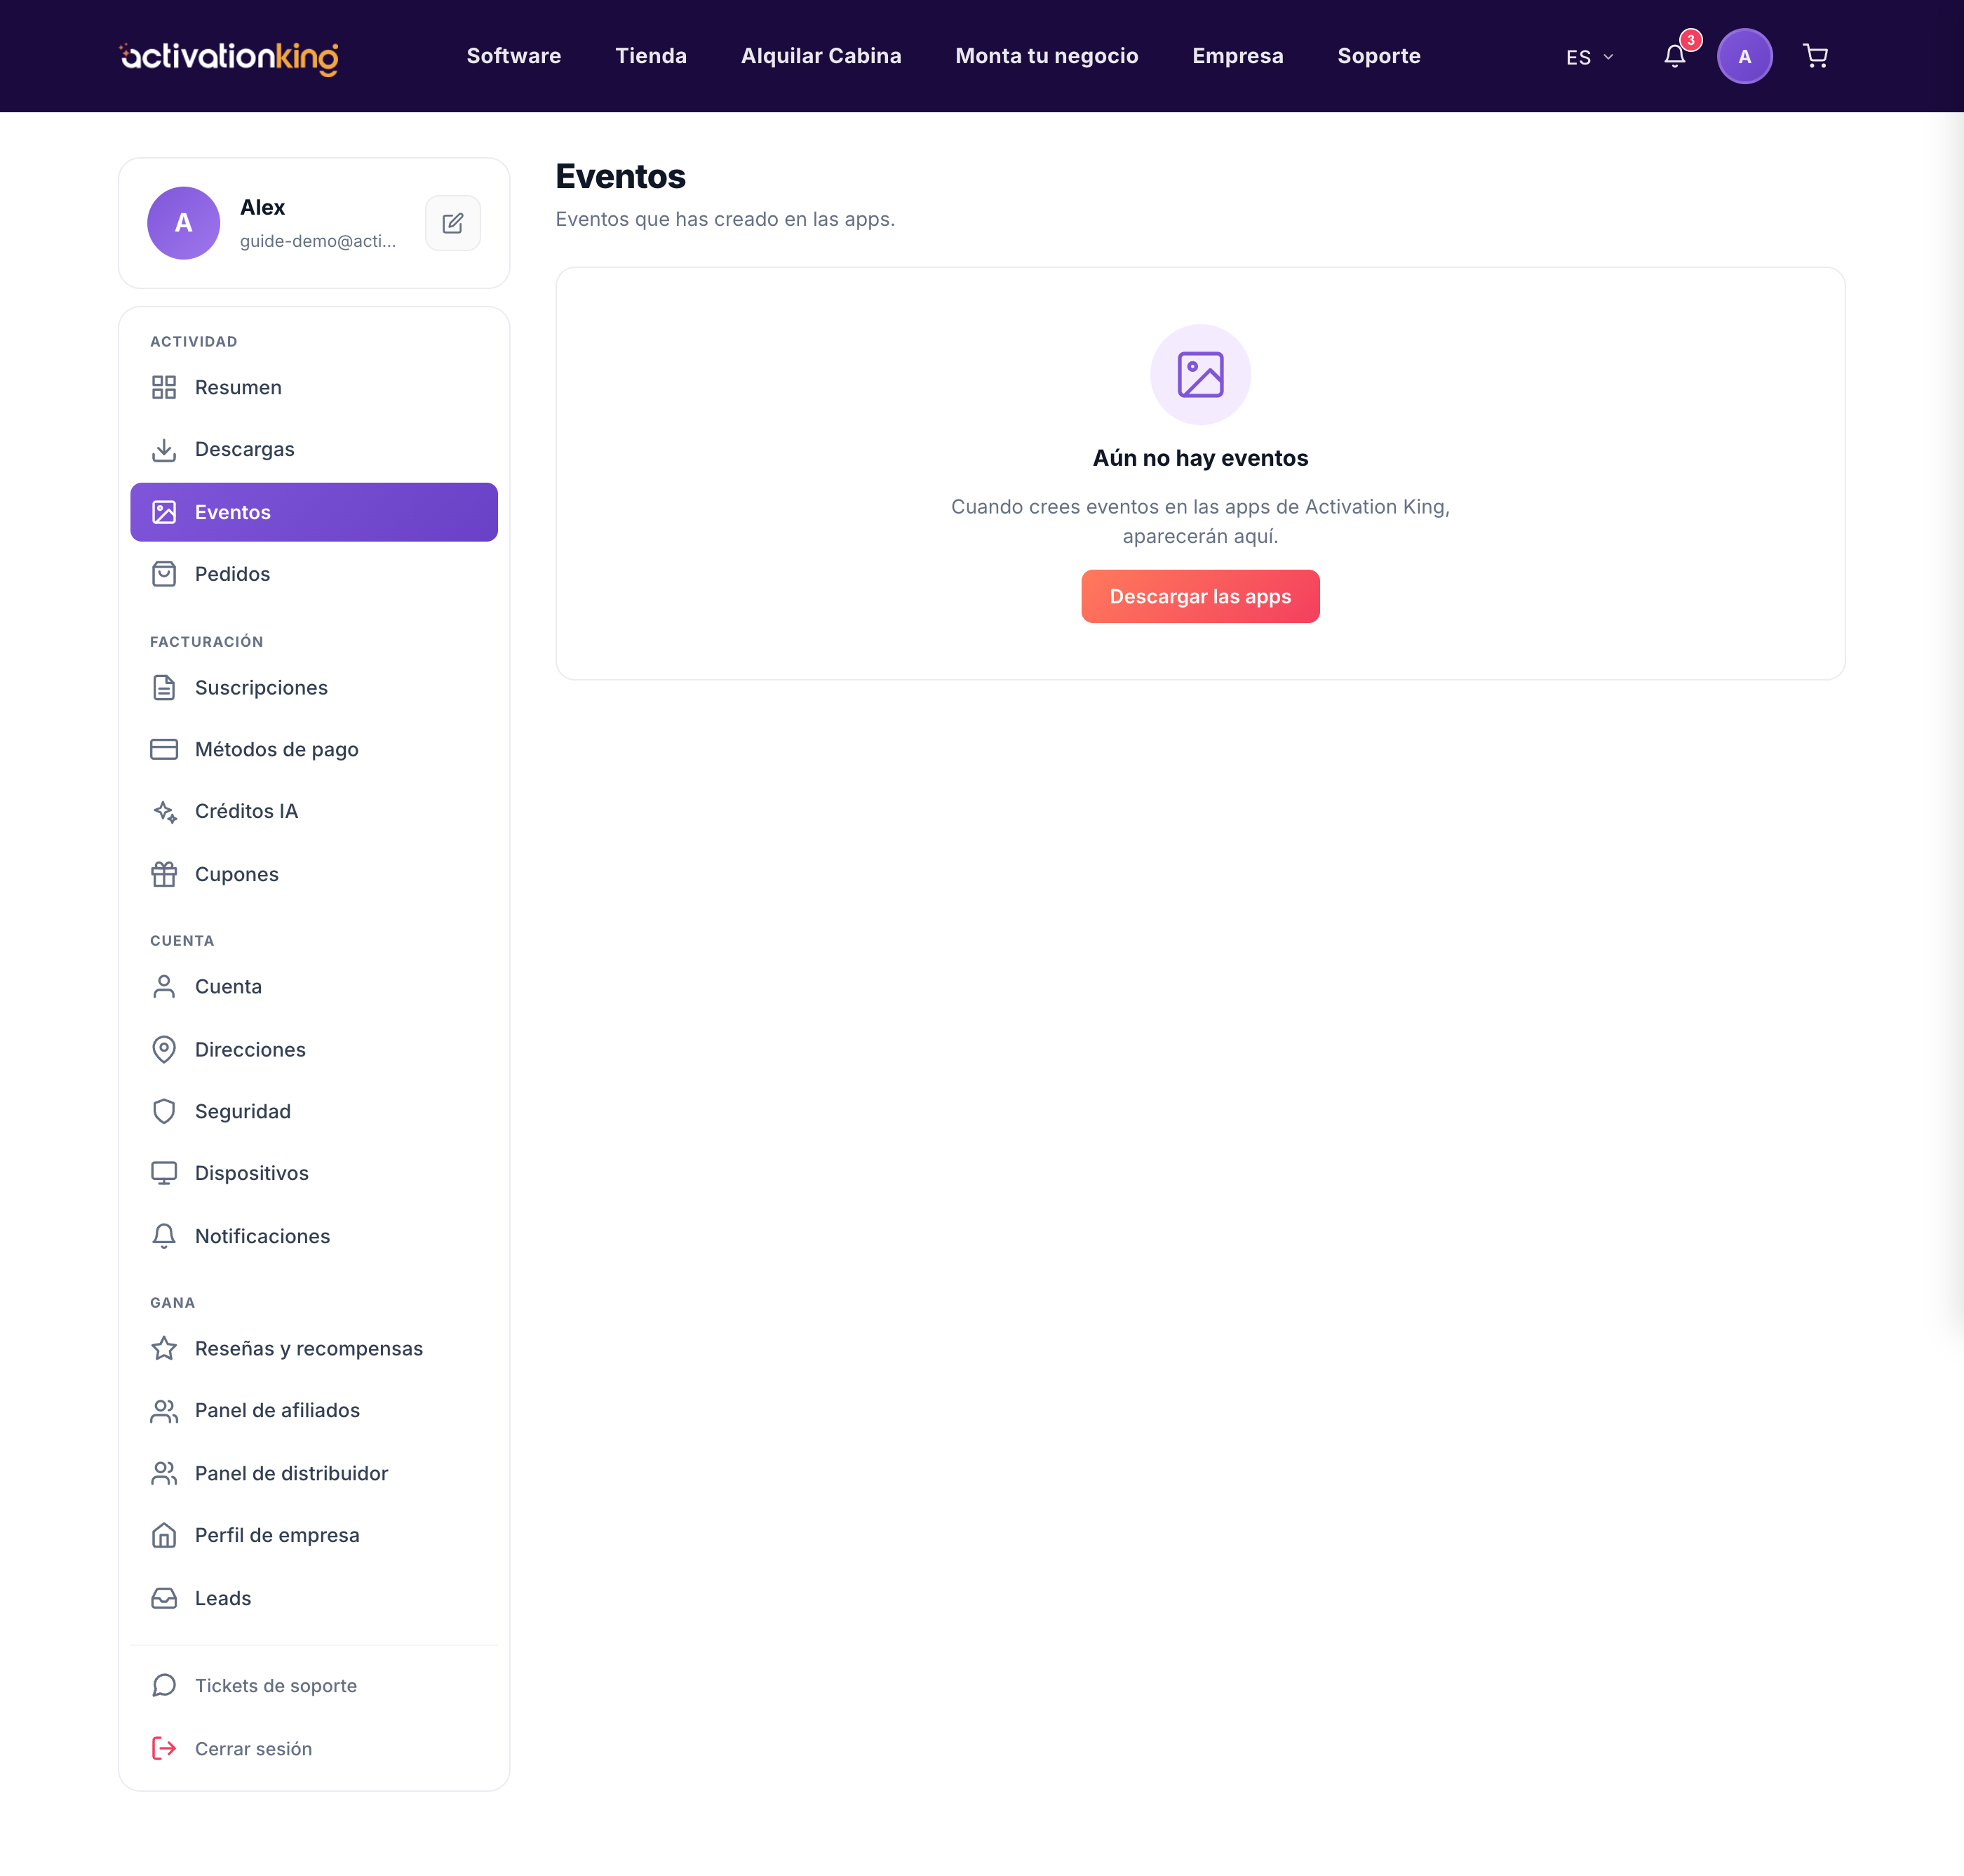Viewport: 1964px width, 1876px height.
Task: Click the Suscripciones document icon
Action: pos(164,687)
